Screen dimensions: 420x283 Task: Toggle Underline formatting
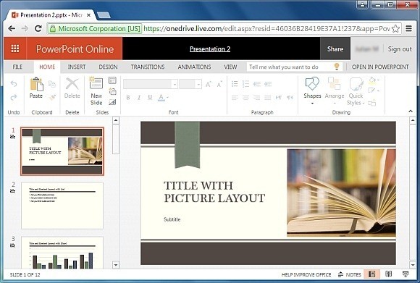coord(150,98)
